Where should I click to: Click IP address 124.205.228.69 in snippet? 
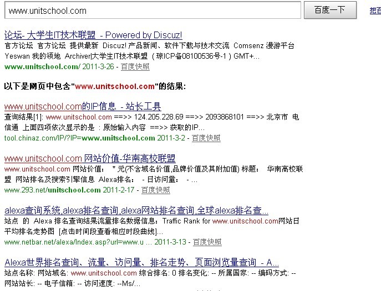tap(159, 117)
